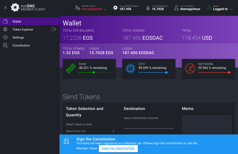Viewport: 238px width, 154px height.
Task: Click the 'Send Tokens' section heading
Action: point(81,97)
